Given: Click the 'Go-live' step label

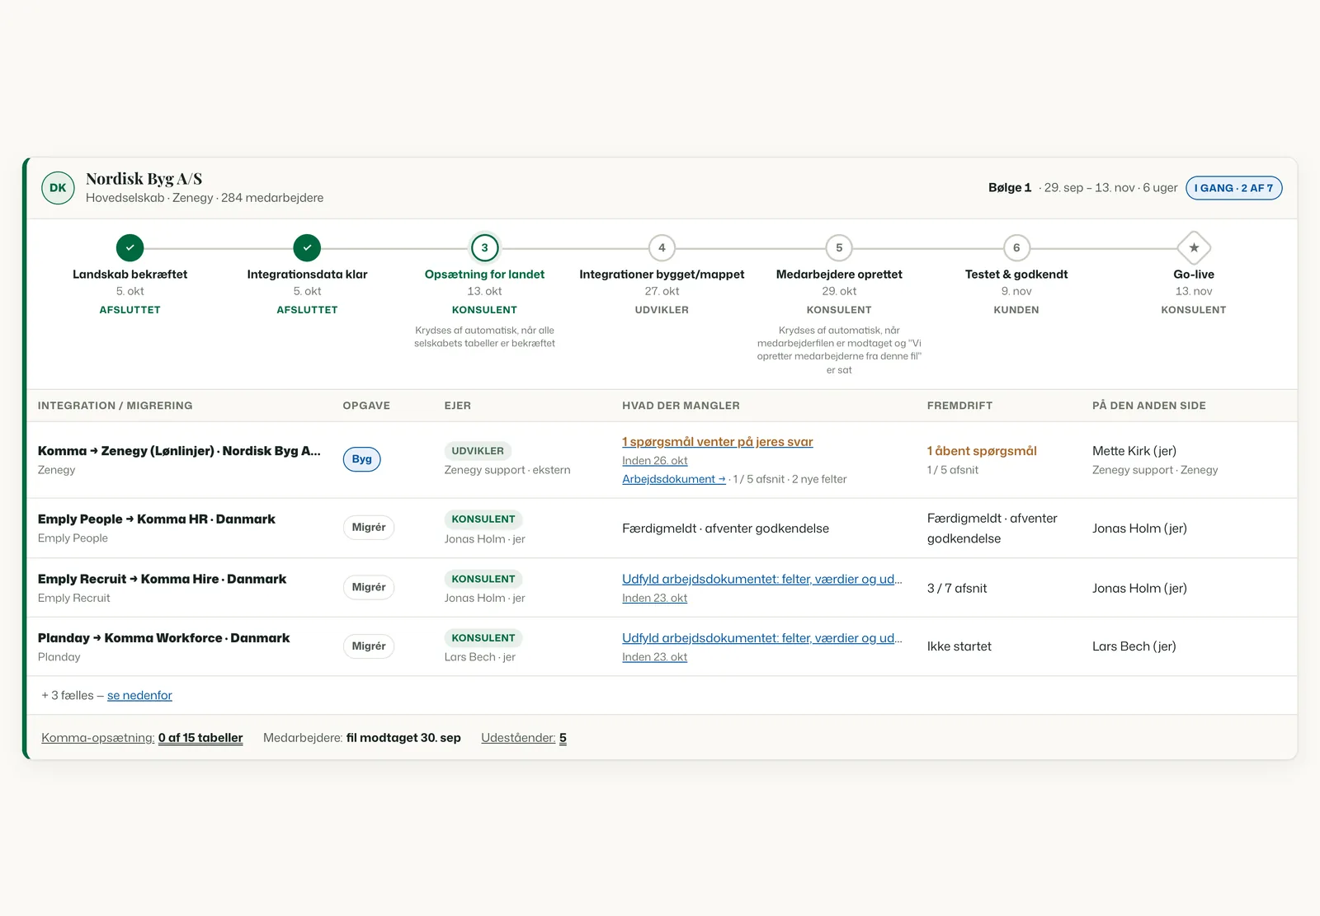Looking at the screenshot, I should (x=1194, y=275).
